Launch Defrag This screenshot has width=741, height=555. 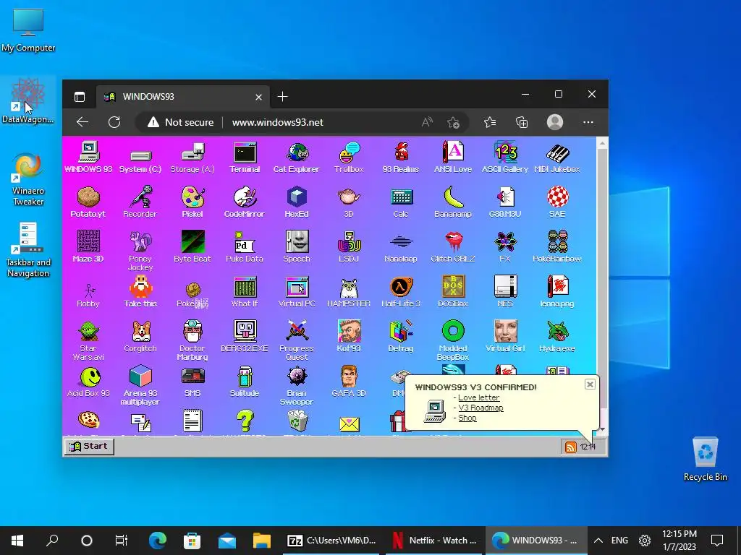(401, 337)
